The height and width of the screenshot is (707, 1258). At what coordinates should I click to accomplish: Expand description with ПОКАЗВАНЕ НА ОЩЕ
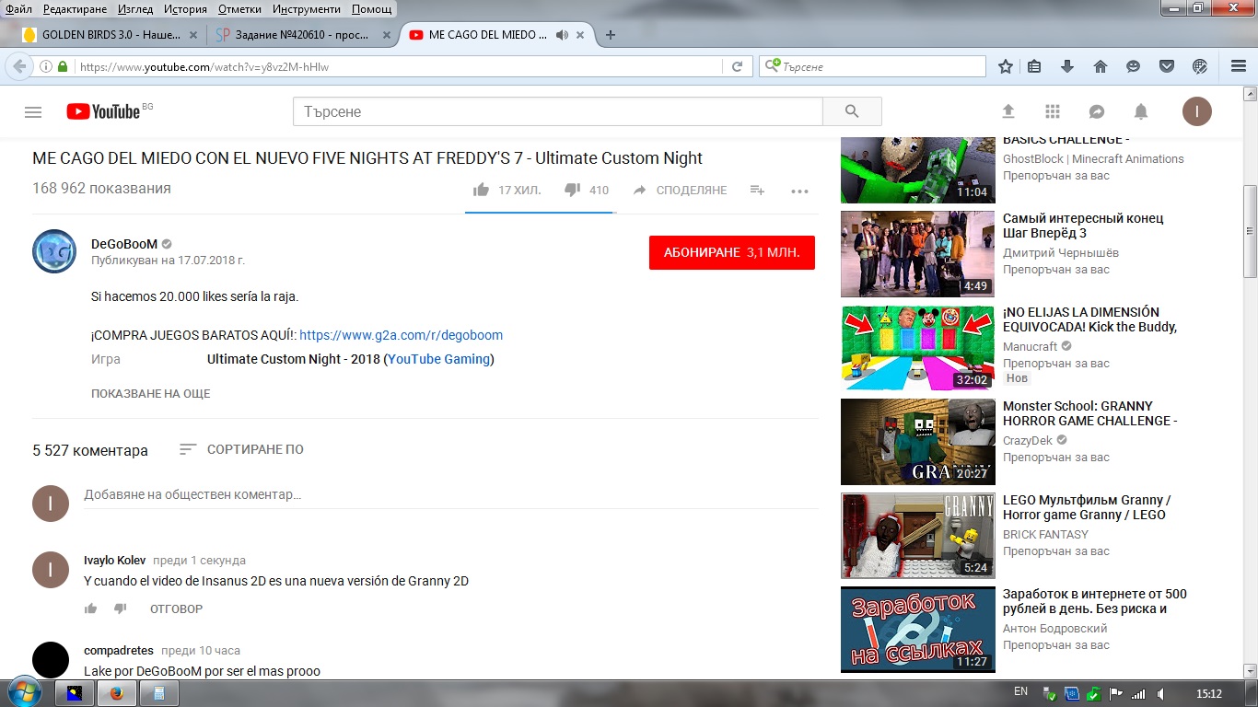tap(151, 393)
